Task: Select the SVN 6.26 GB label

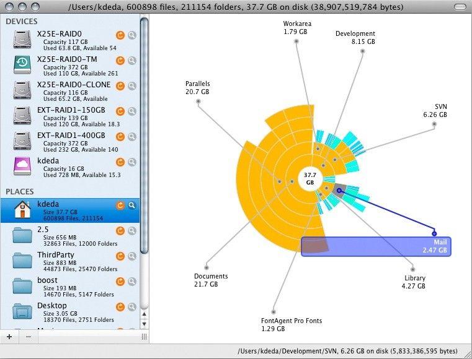Action: point(435,111)
